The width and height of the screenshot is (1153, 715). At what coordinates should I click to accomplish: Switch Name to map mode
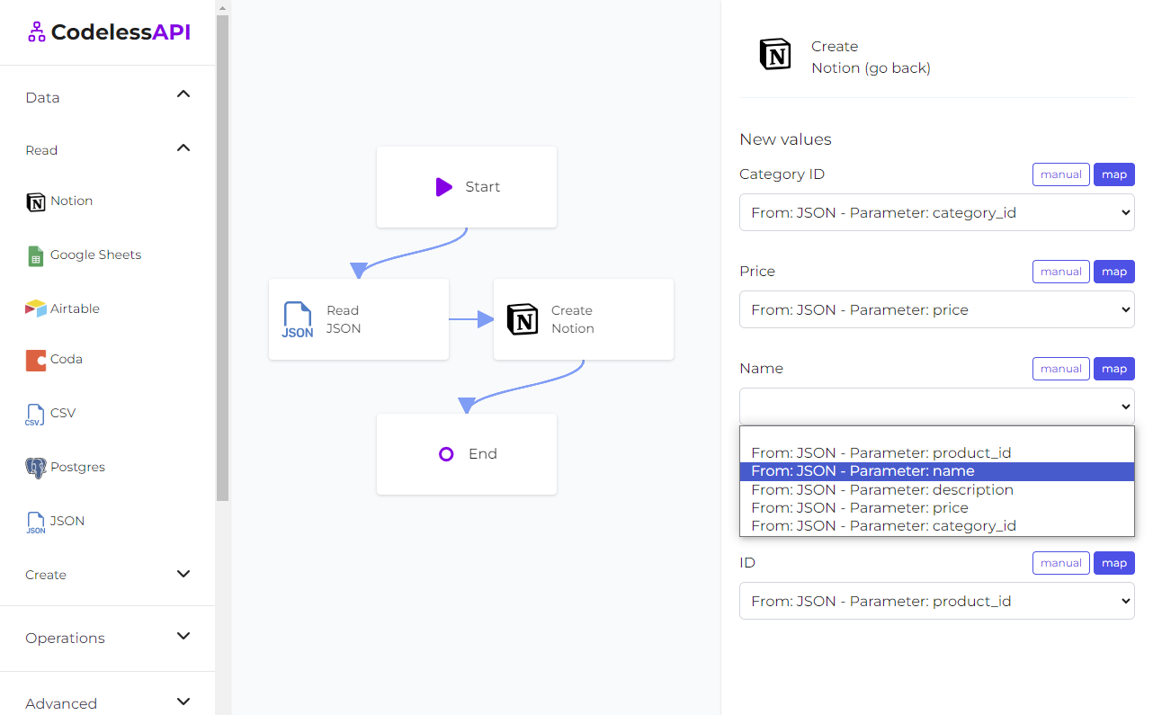(x=1114, y=369)
